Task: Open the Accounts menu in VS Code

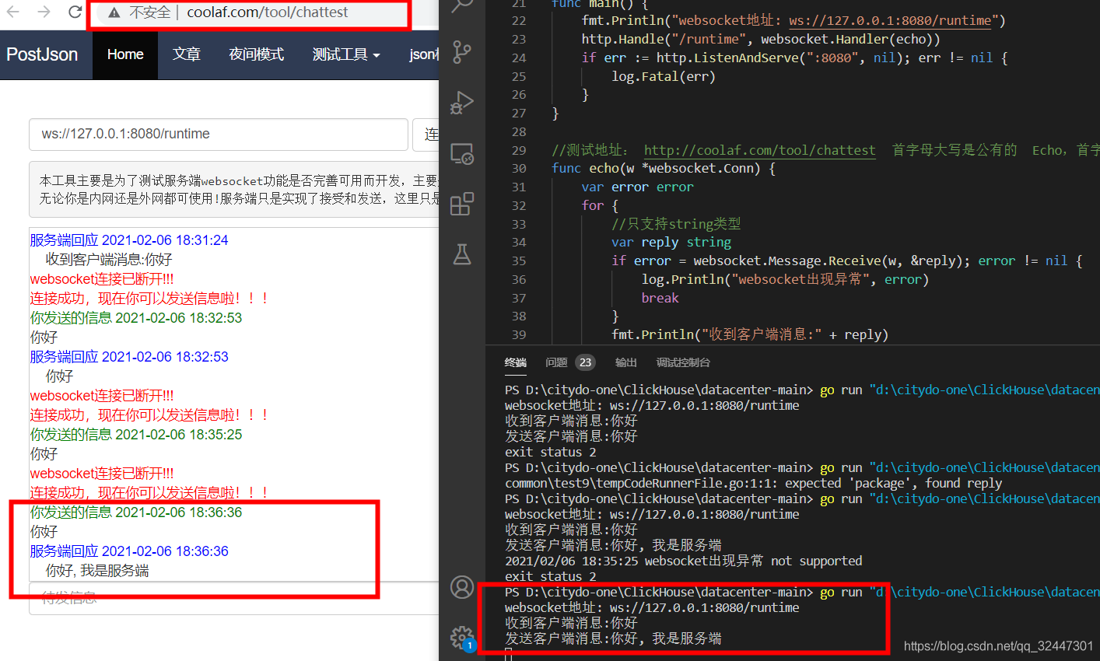Action: click(x=462, y=587)
